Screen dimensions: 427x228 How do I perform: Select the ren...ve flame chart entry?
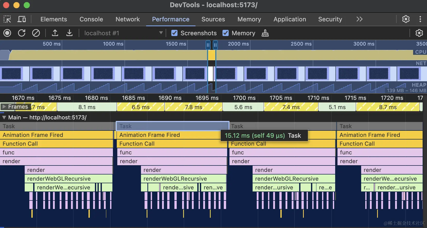(213, 187)
